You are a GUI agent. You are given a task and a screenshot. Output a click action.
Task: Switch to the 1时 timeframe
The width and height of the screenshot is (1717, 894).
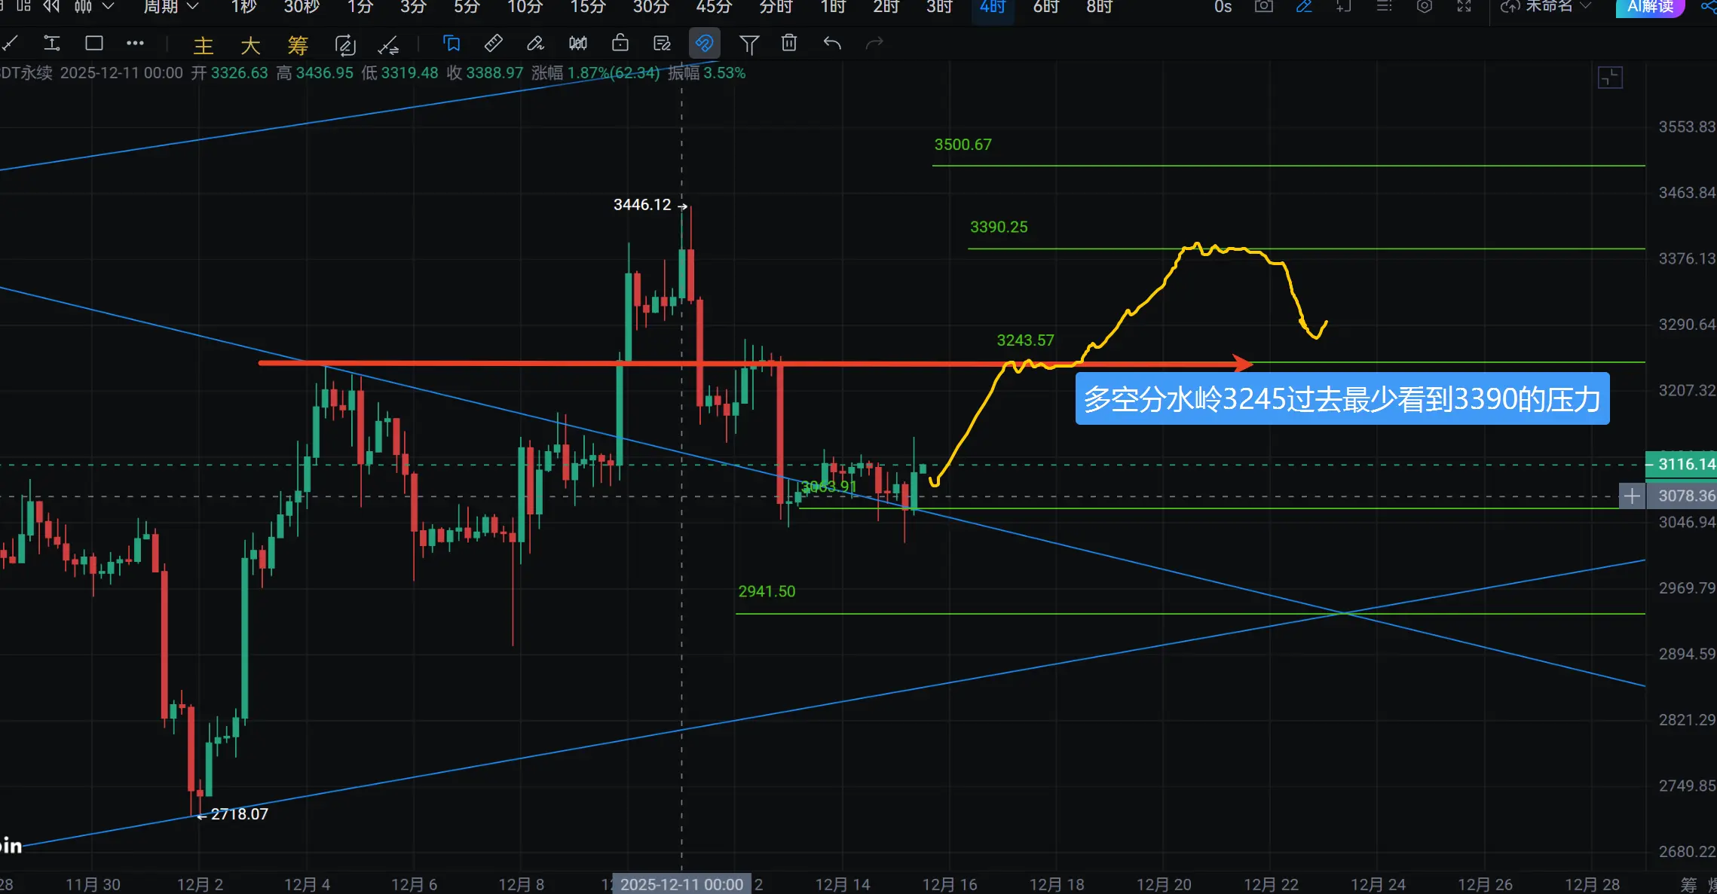(x=832, y=7)
